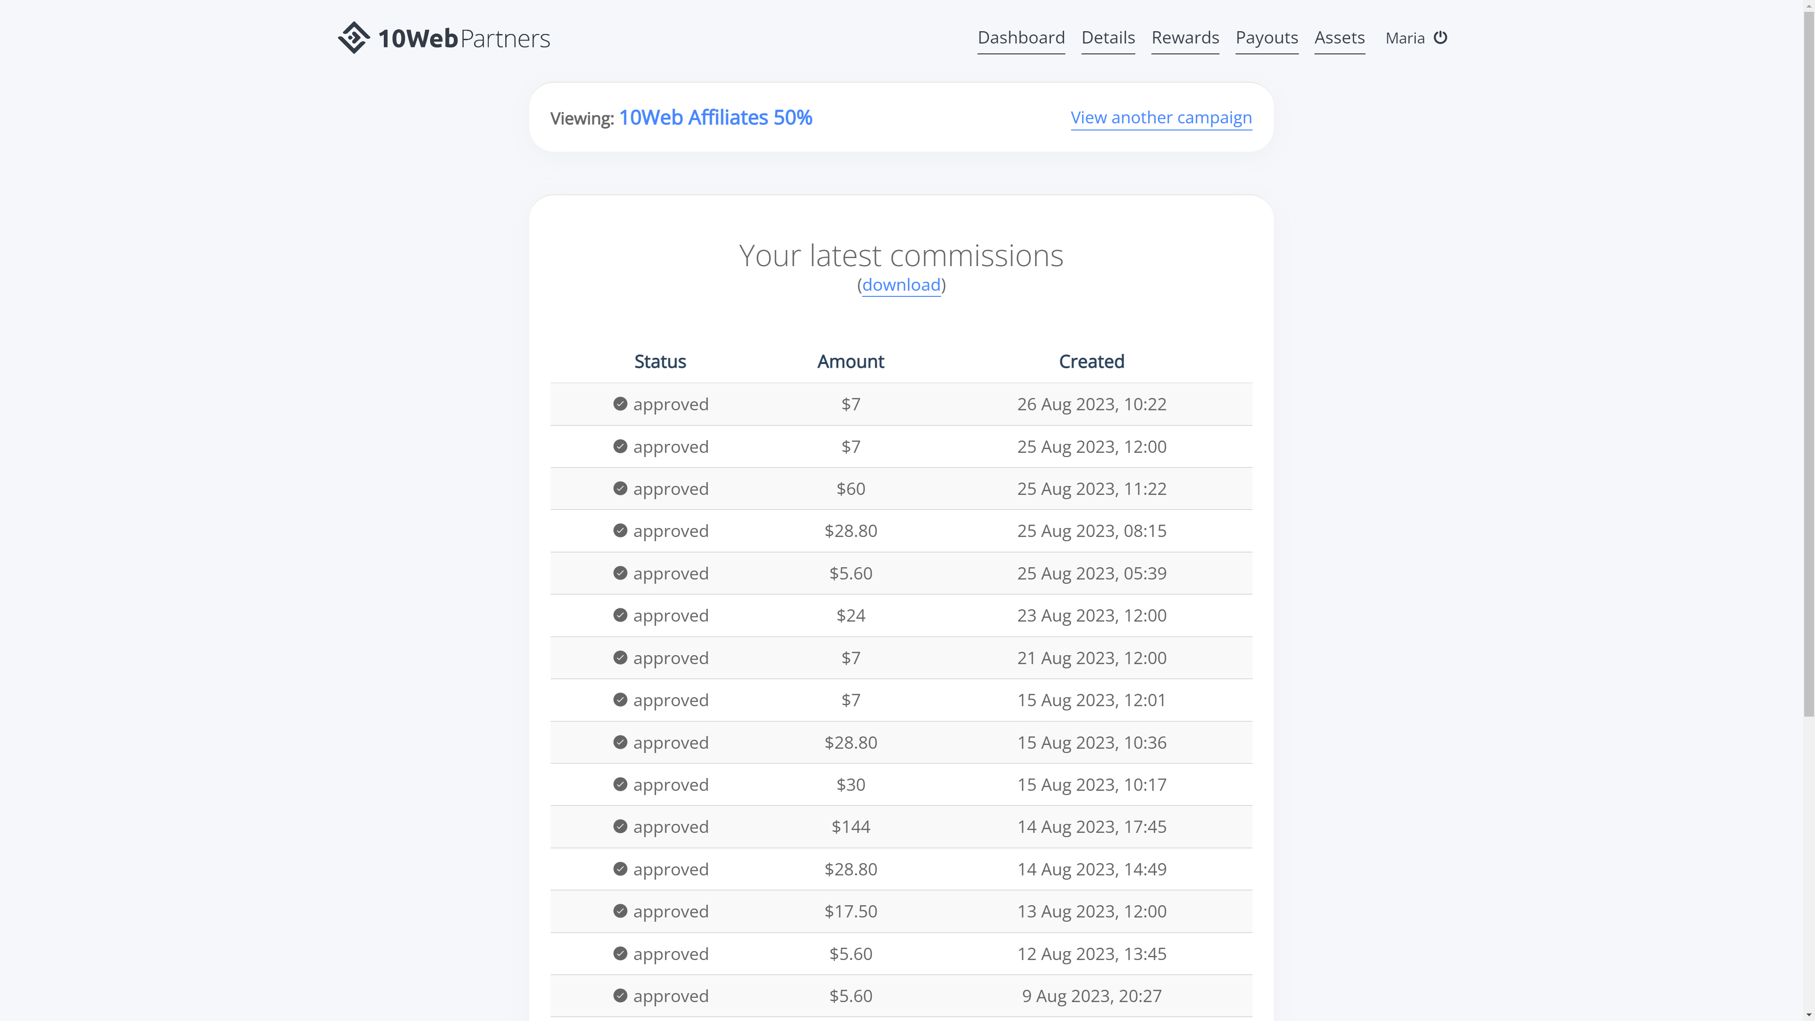Viewport: 1815px width, 1021px height.
Task: Click the date 26 Aug 2023, 10:22
Action: pyautogui.click(x=1091, y=405)
